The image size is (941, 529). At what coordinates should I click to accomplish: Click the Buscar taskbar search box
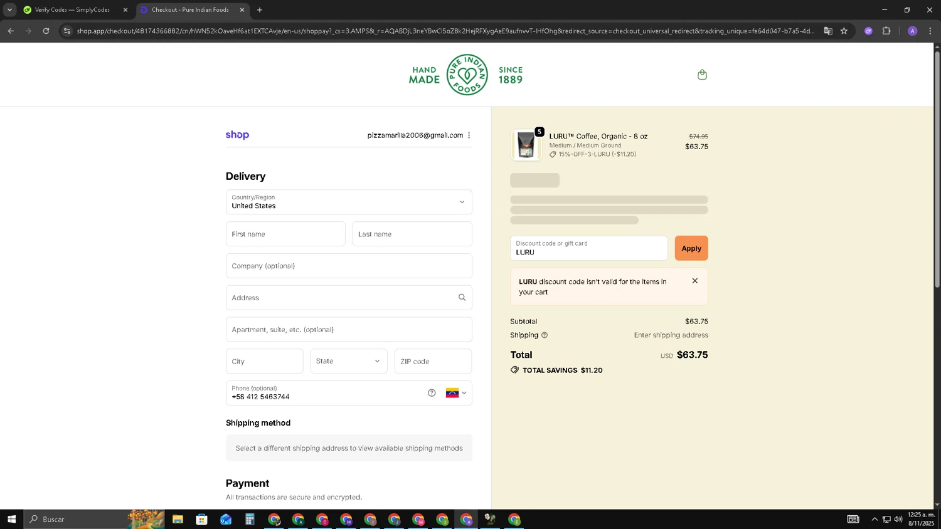click(x=94, y=519)
